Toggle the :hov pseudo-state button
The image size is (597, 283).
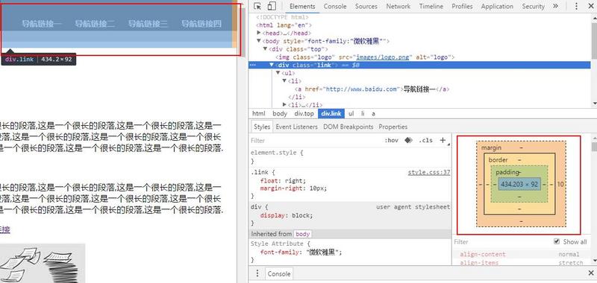(x=391, y=140)
